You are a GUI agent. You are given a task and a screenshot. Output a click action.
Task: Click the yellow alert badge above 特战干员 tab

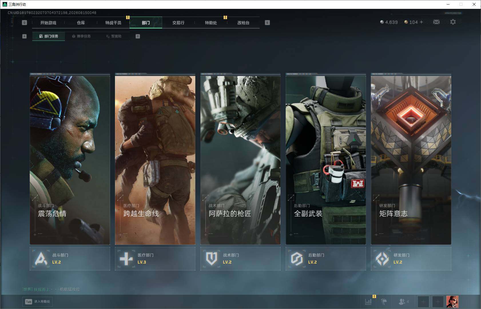[128, 17]
